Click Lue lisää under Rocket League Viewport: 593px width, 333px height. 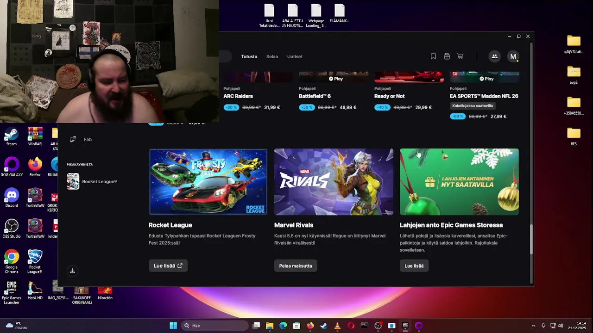pyautogui.click(x=168, y=265)
